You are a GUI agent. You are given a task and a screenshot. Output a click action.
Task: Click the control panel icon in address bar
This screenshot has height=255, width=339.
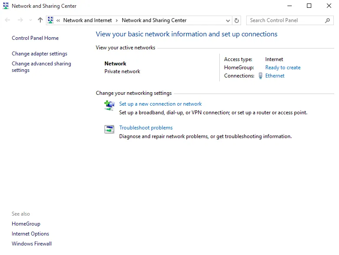click(51, 20)
